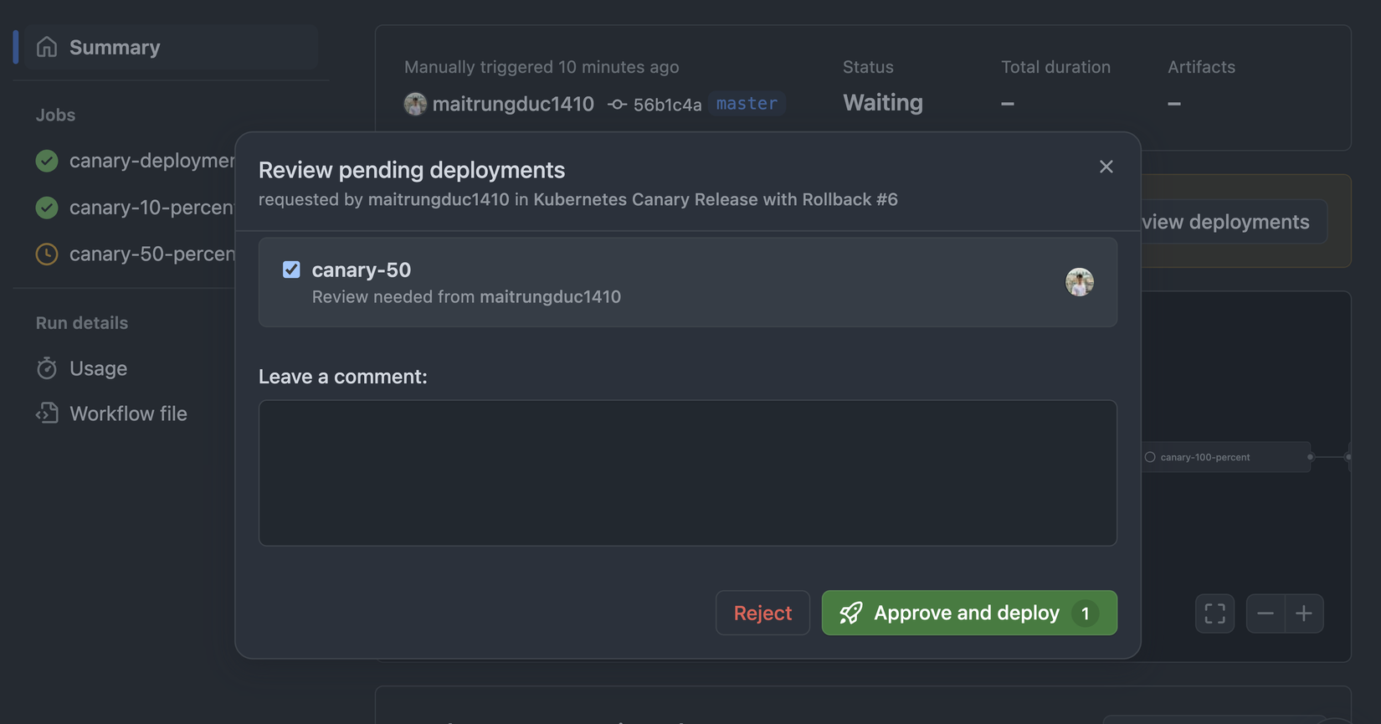The height and width of the screenshot is (724, 1381).
Task: Click the Summary home icon in sidebar
Action: click(x=47, y=47)
